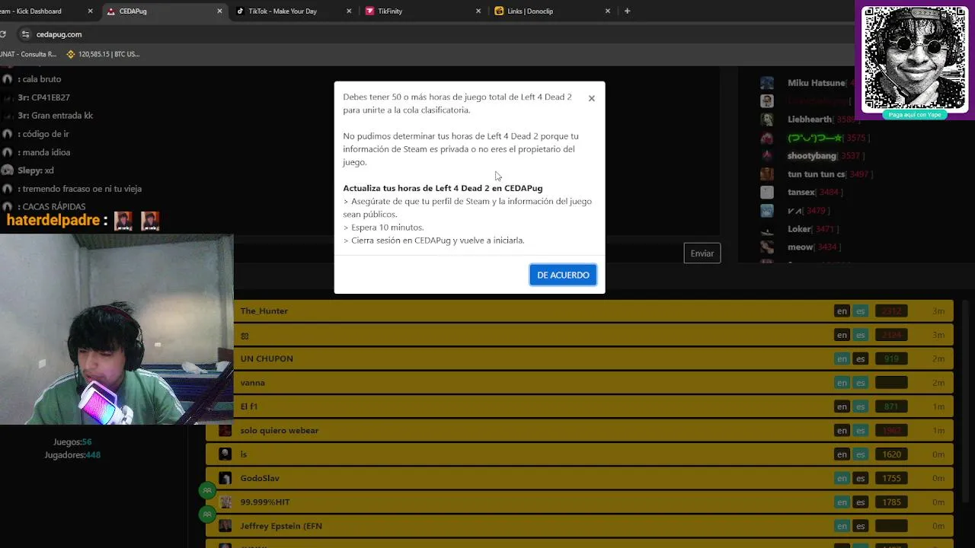Open avatar of Jeffrey Epstein row
Screen dimensions: 975x548
click(x=225, y=526)
